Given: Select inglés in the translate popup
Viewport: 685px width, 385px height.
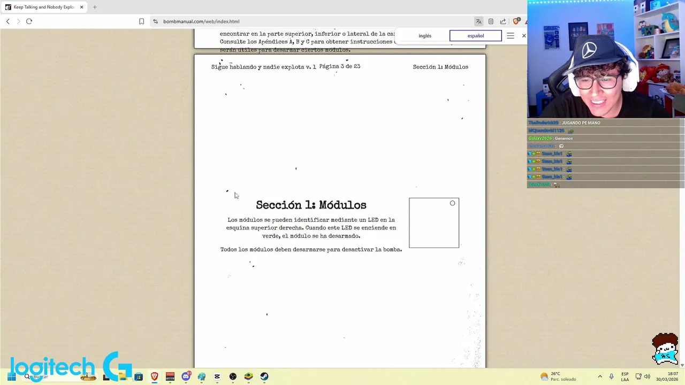Looking at the screenshot, I should 425,36.
